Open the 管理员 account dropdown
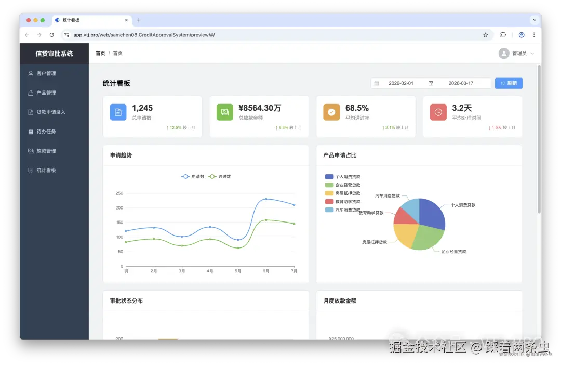Image resolution: width=561 pixels, height=365 pixels. (517, 53)
